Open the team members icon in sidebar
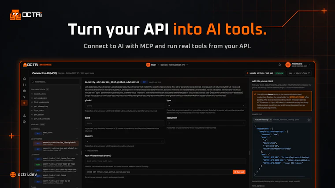The height and width of the screenshot is (188, 335). [24, 116]
